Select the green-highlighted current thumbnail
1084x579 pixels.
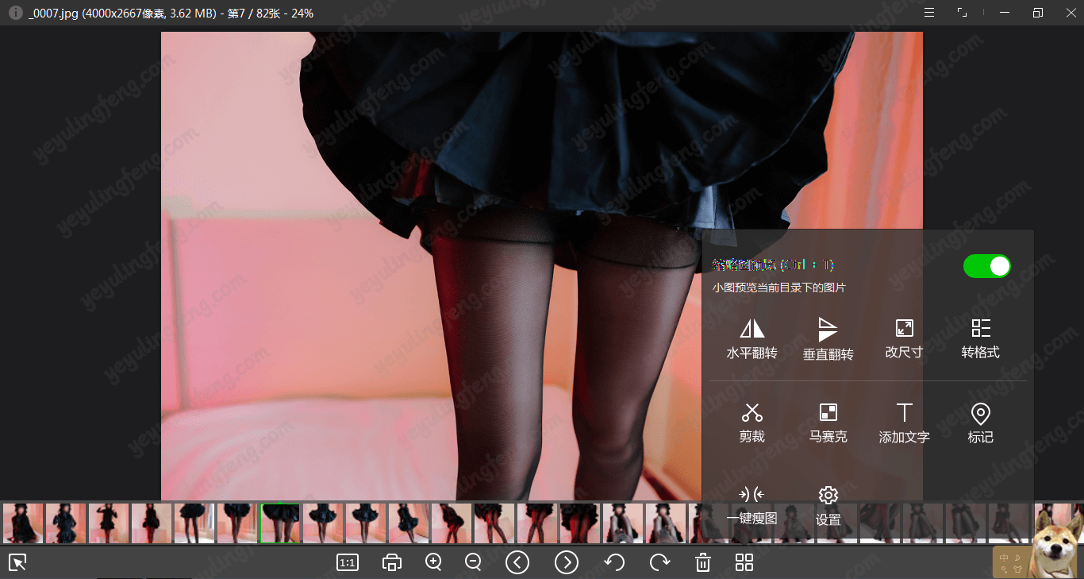tap(281, 523)
